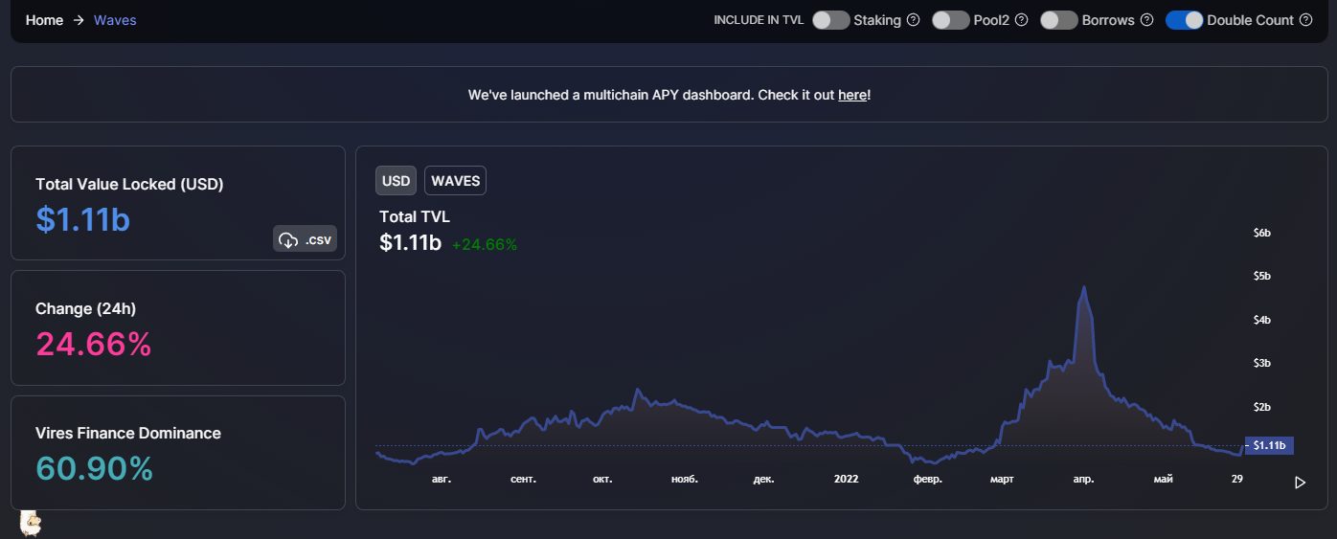This screenshot has width=1337, height=539.
Task: Switch chart to WAVES denomination
Action: [455, 181]
